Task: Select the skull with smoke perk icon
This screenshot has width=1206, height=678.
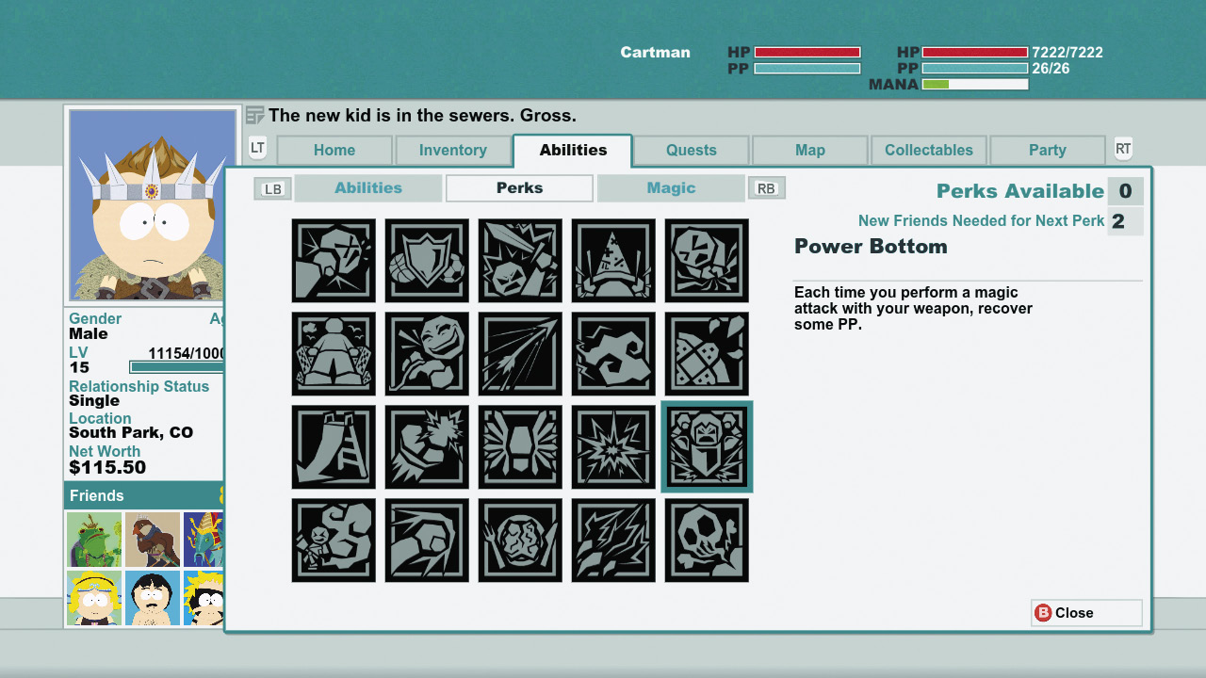Action: coord(707,541)
